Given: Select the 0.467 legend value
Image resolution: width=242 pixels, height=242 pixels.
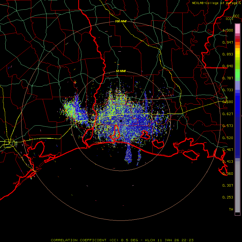Looking at the screenshot, I should (x=228, y=150).
